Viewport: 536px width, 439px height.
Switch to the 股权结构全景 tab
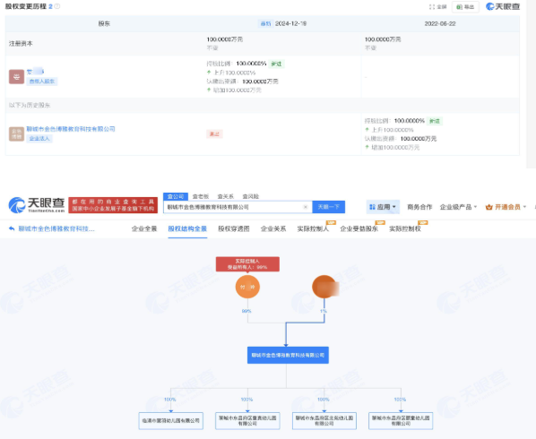187,228
